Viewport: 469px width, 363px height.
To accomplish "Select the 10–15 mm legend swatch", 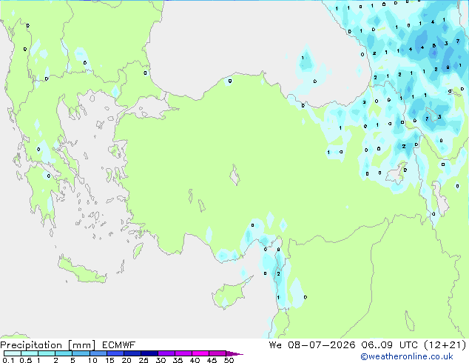I will [x=98, y=353].
